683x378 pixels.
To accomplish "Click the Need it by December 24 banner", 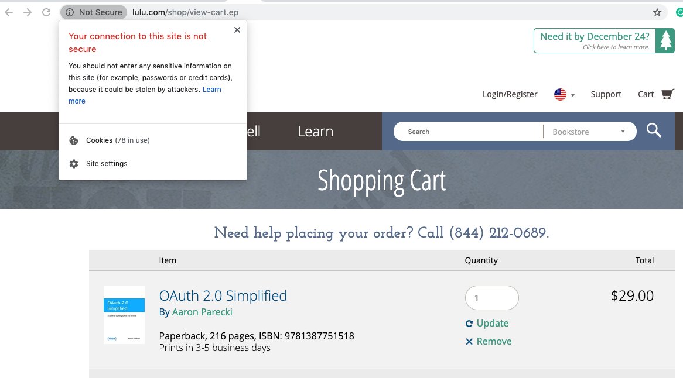I will pos(604,40).
